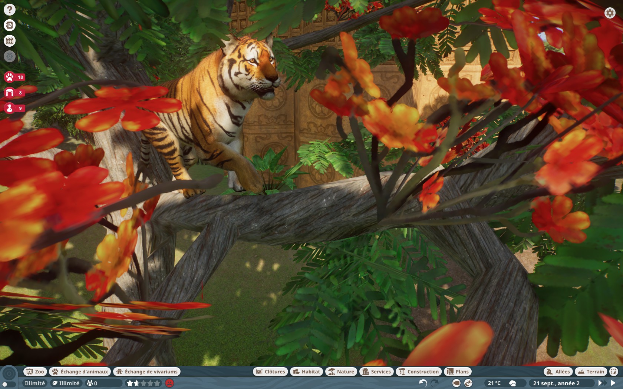Open the Nature build tab
The image size is (623, 389).
(341, 372)
